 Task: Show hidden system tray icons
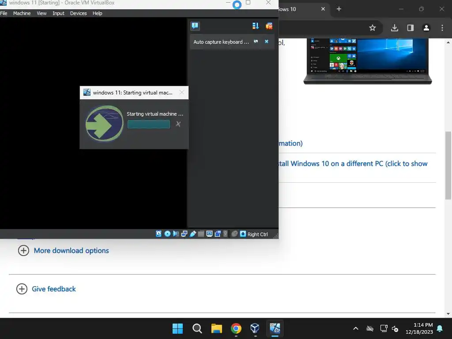point(356,328)
